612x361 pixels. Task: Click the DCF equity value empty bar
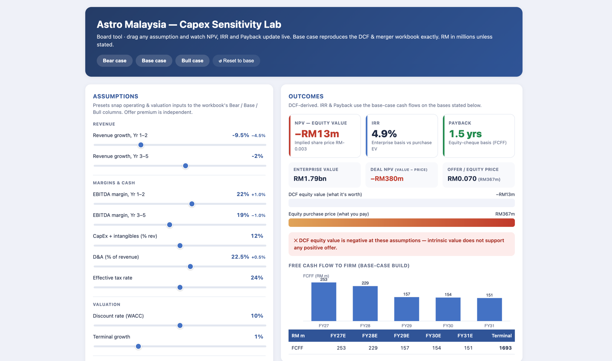click(x=402, y=203)
